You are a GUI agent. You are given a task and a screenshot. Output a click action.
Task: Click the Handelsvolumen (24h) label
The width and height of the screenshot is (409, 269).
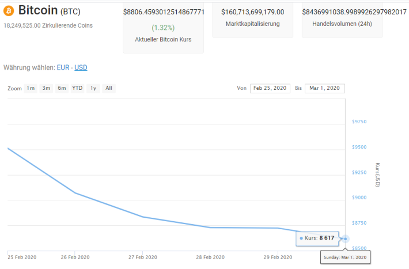click(342, 24)
